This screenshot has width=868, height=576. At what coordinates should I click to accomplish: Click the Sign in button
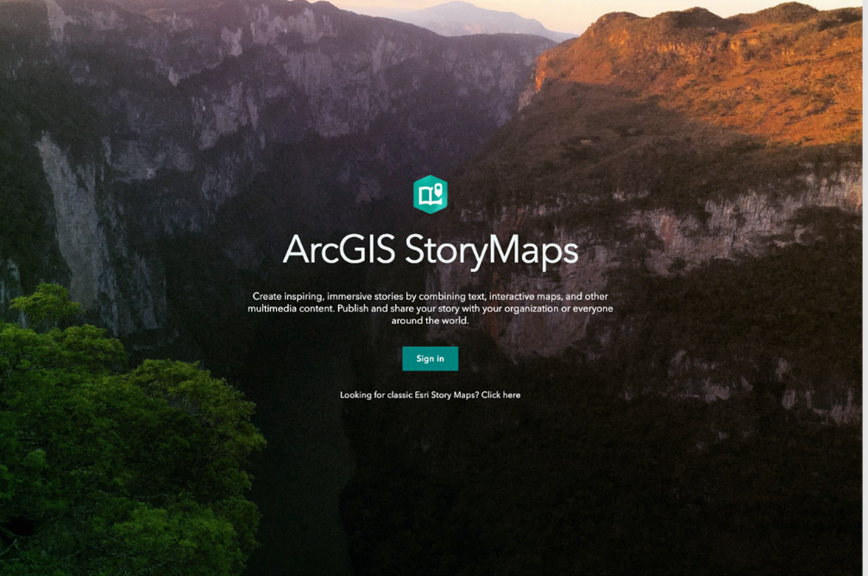431,358
